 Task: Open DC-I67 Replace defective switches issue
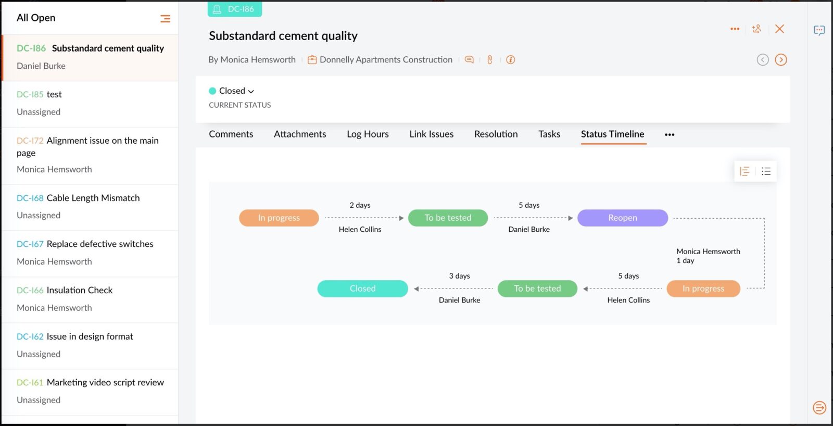[x=90, y=253]
